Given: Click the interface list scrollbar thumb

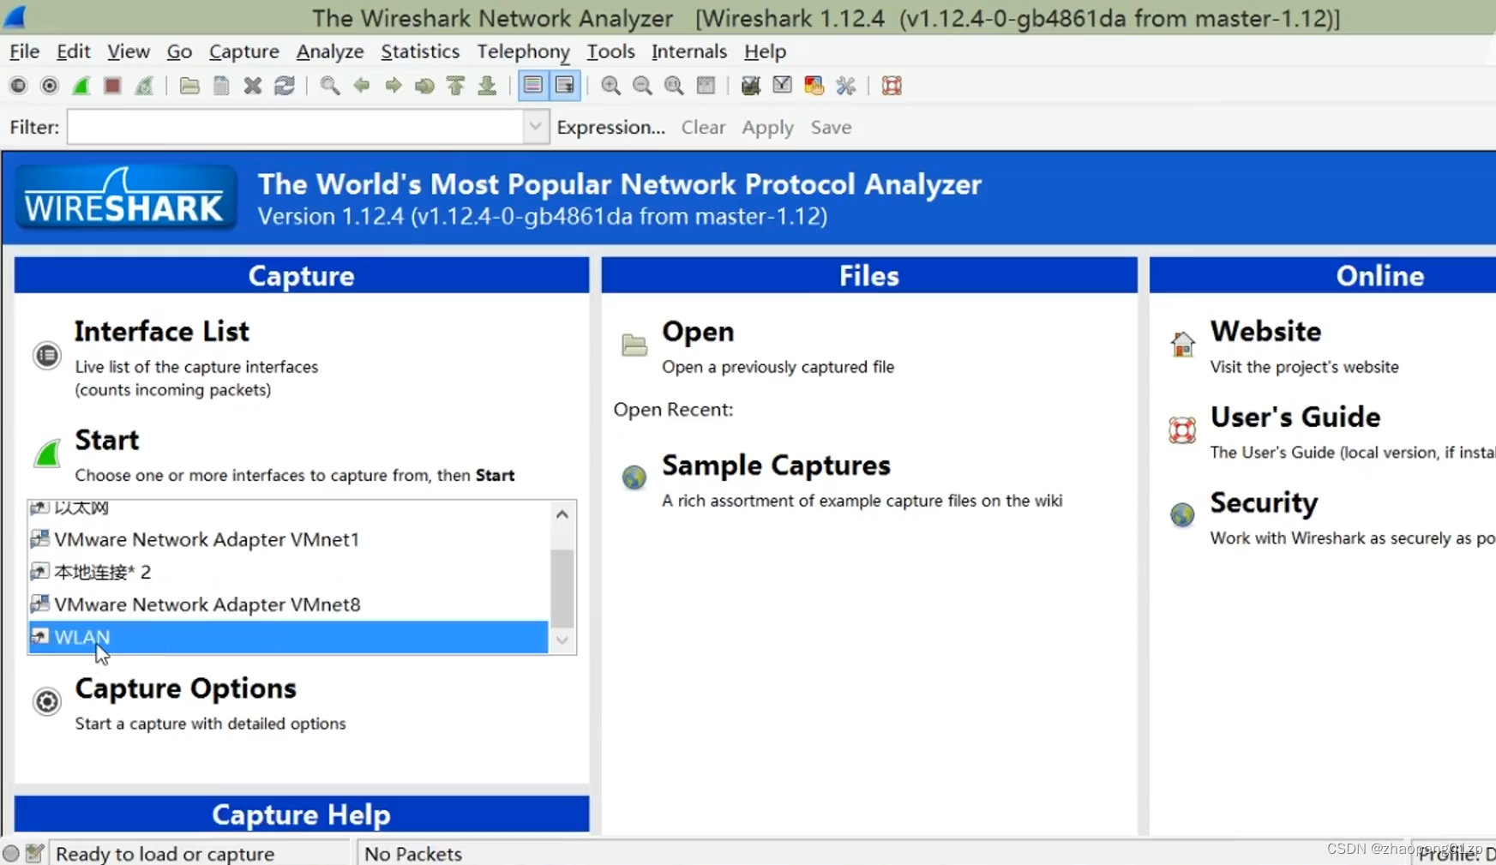Looking at the screenshot, I should click(x=562, y=588).
